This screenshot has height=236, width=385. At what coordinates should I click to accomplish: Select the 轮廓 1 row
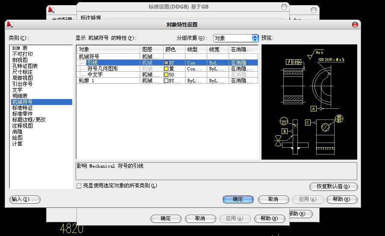coord(167,81)
